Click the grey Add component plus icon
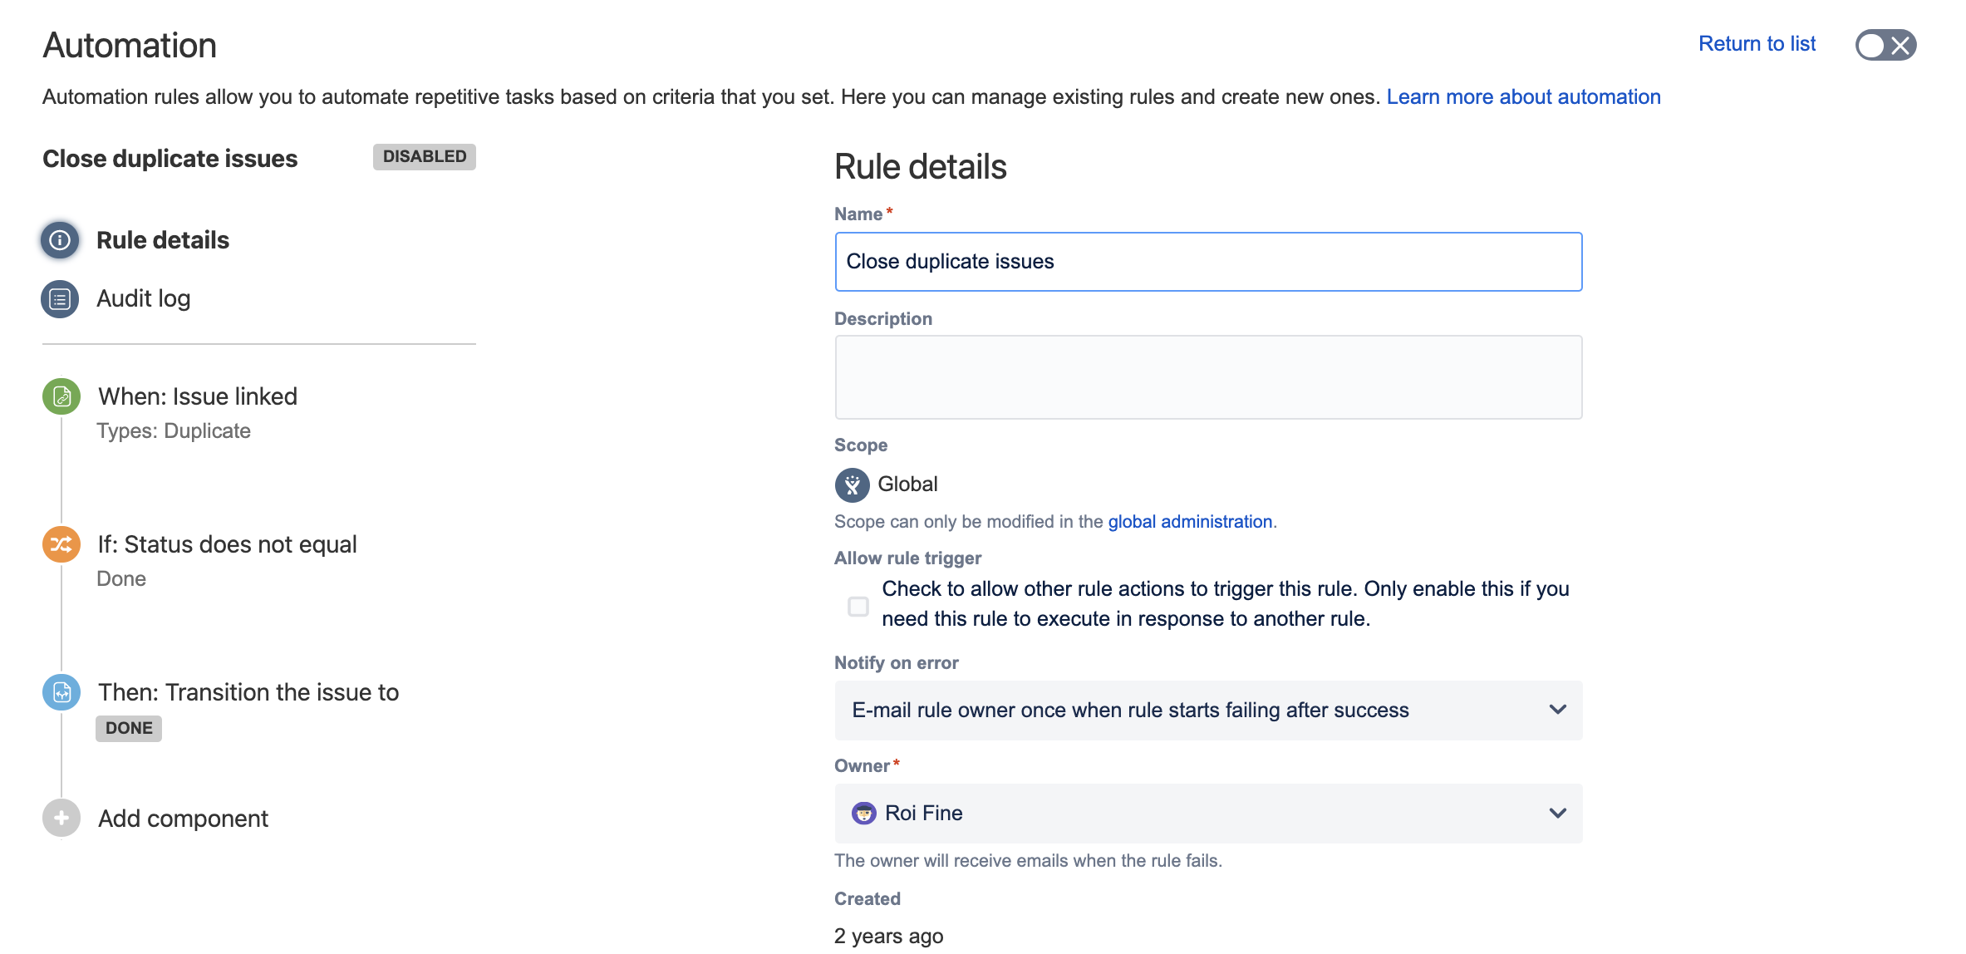1966x954 pixels. pyautogui.click(x=61, y=819)
